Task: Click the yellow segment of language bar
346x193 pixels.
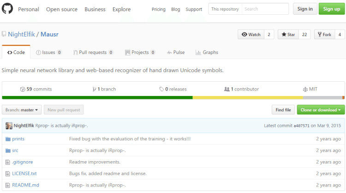Action: click(x=248, y=97)
